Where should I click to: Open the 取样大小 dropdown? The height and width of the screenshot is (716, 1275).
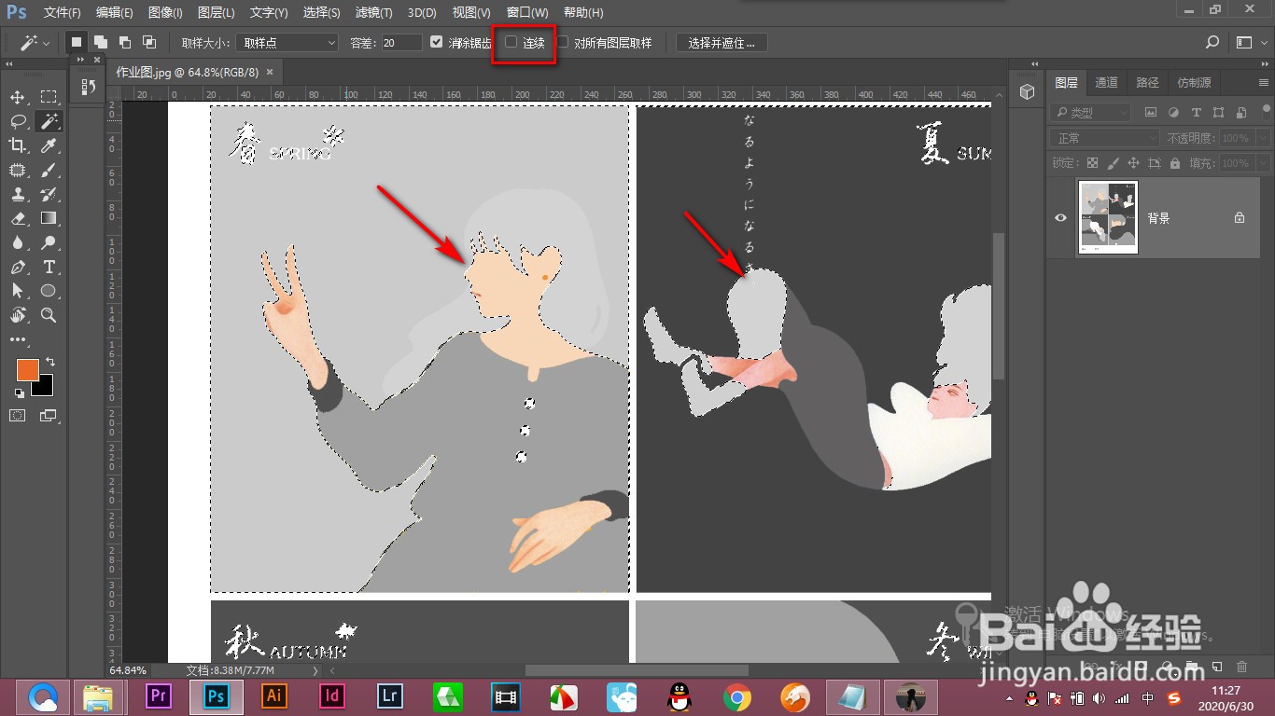pyautogui.click(x=287, y=42)
